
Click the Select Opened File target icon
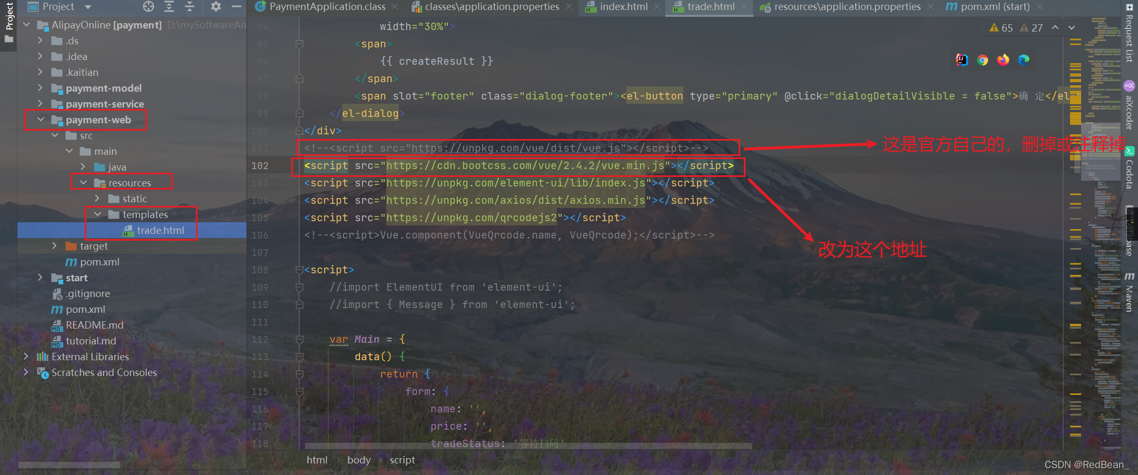coord(149,6)
